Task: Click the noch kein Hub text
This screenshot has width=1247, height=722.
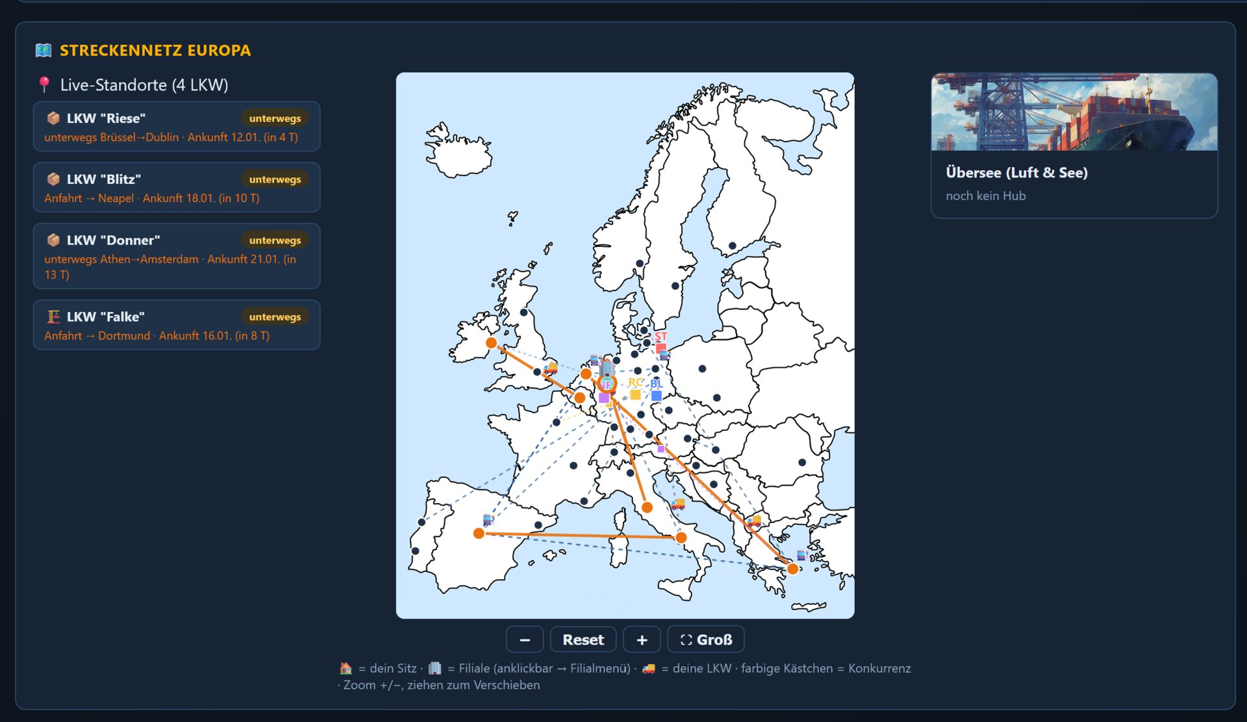Action: coord(986,196)
